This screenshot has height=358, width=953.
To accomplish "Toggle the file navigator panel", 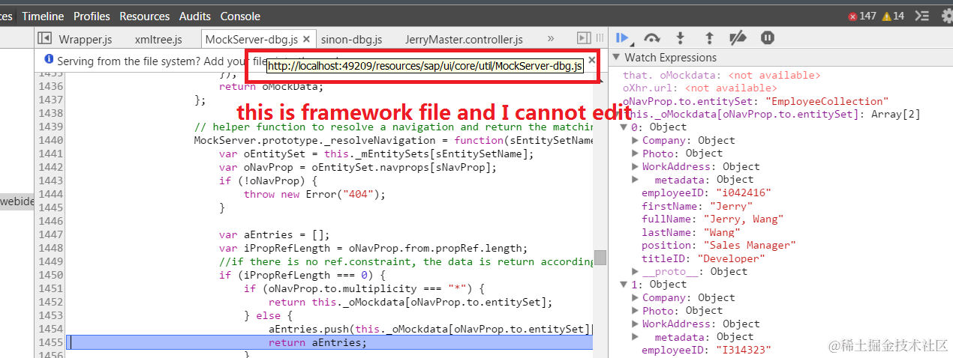I will (x=44, y=38).
